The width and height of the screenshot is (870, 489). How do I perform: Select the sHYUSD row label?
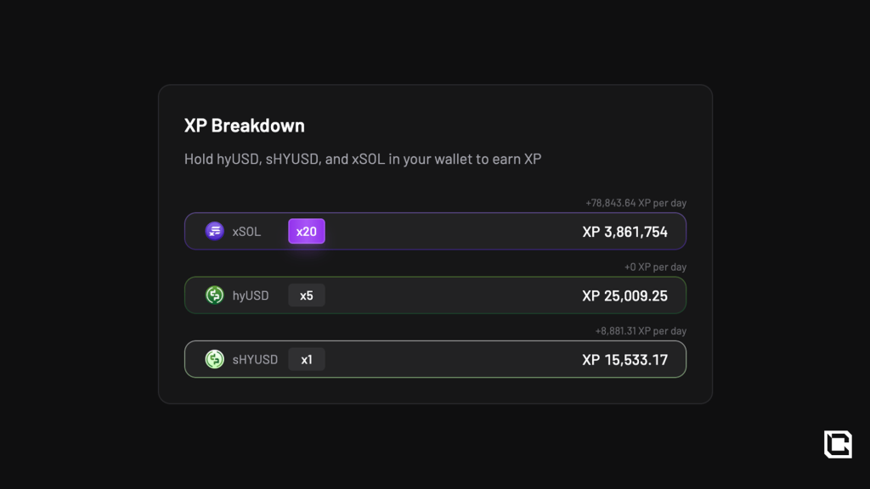[x=255, y=359]
